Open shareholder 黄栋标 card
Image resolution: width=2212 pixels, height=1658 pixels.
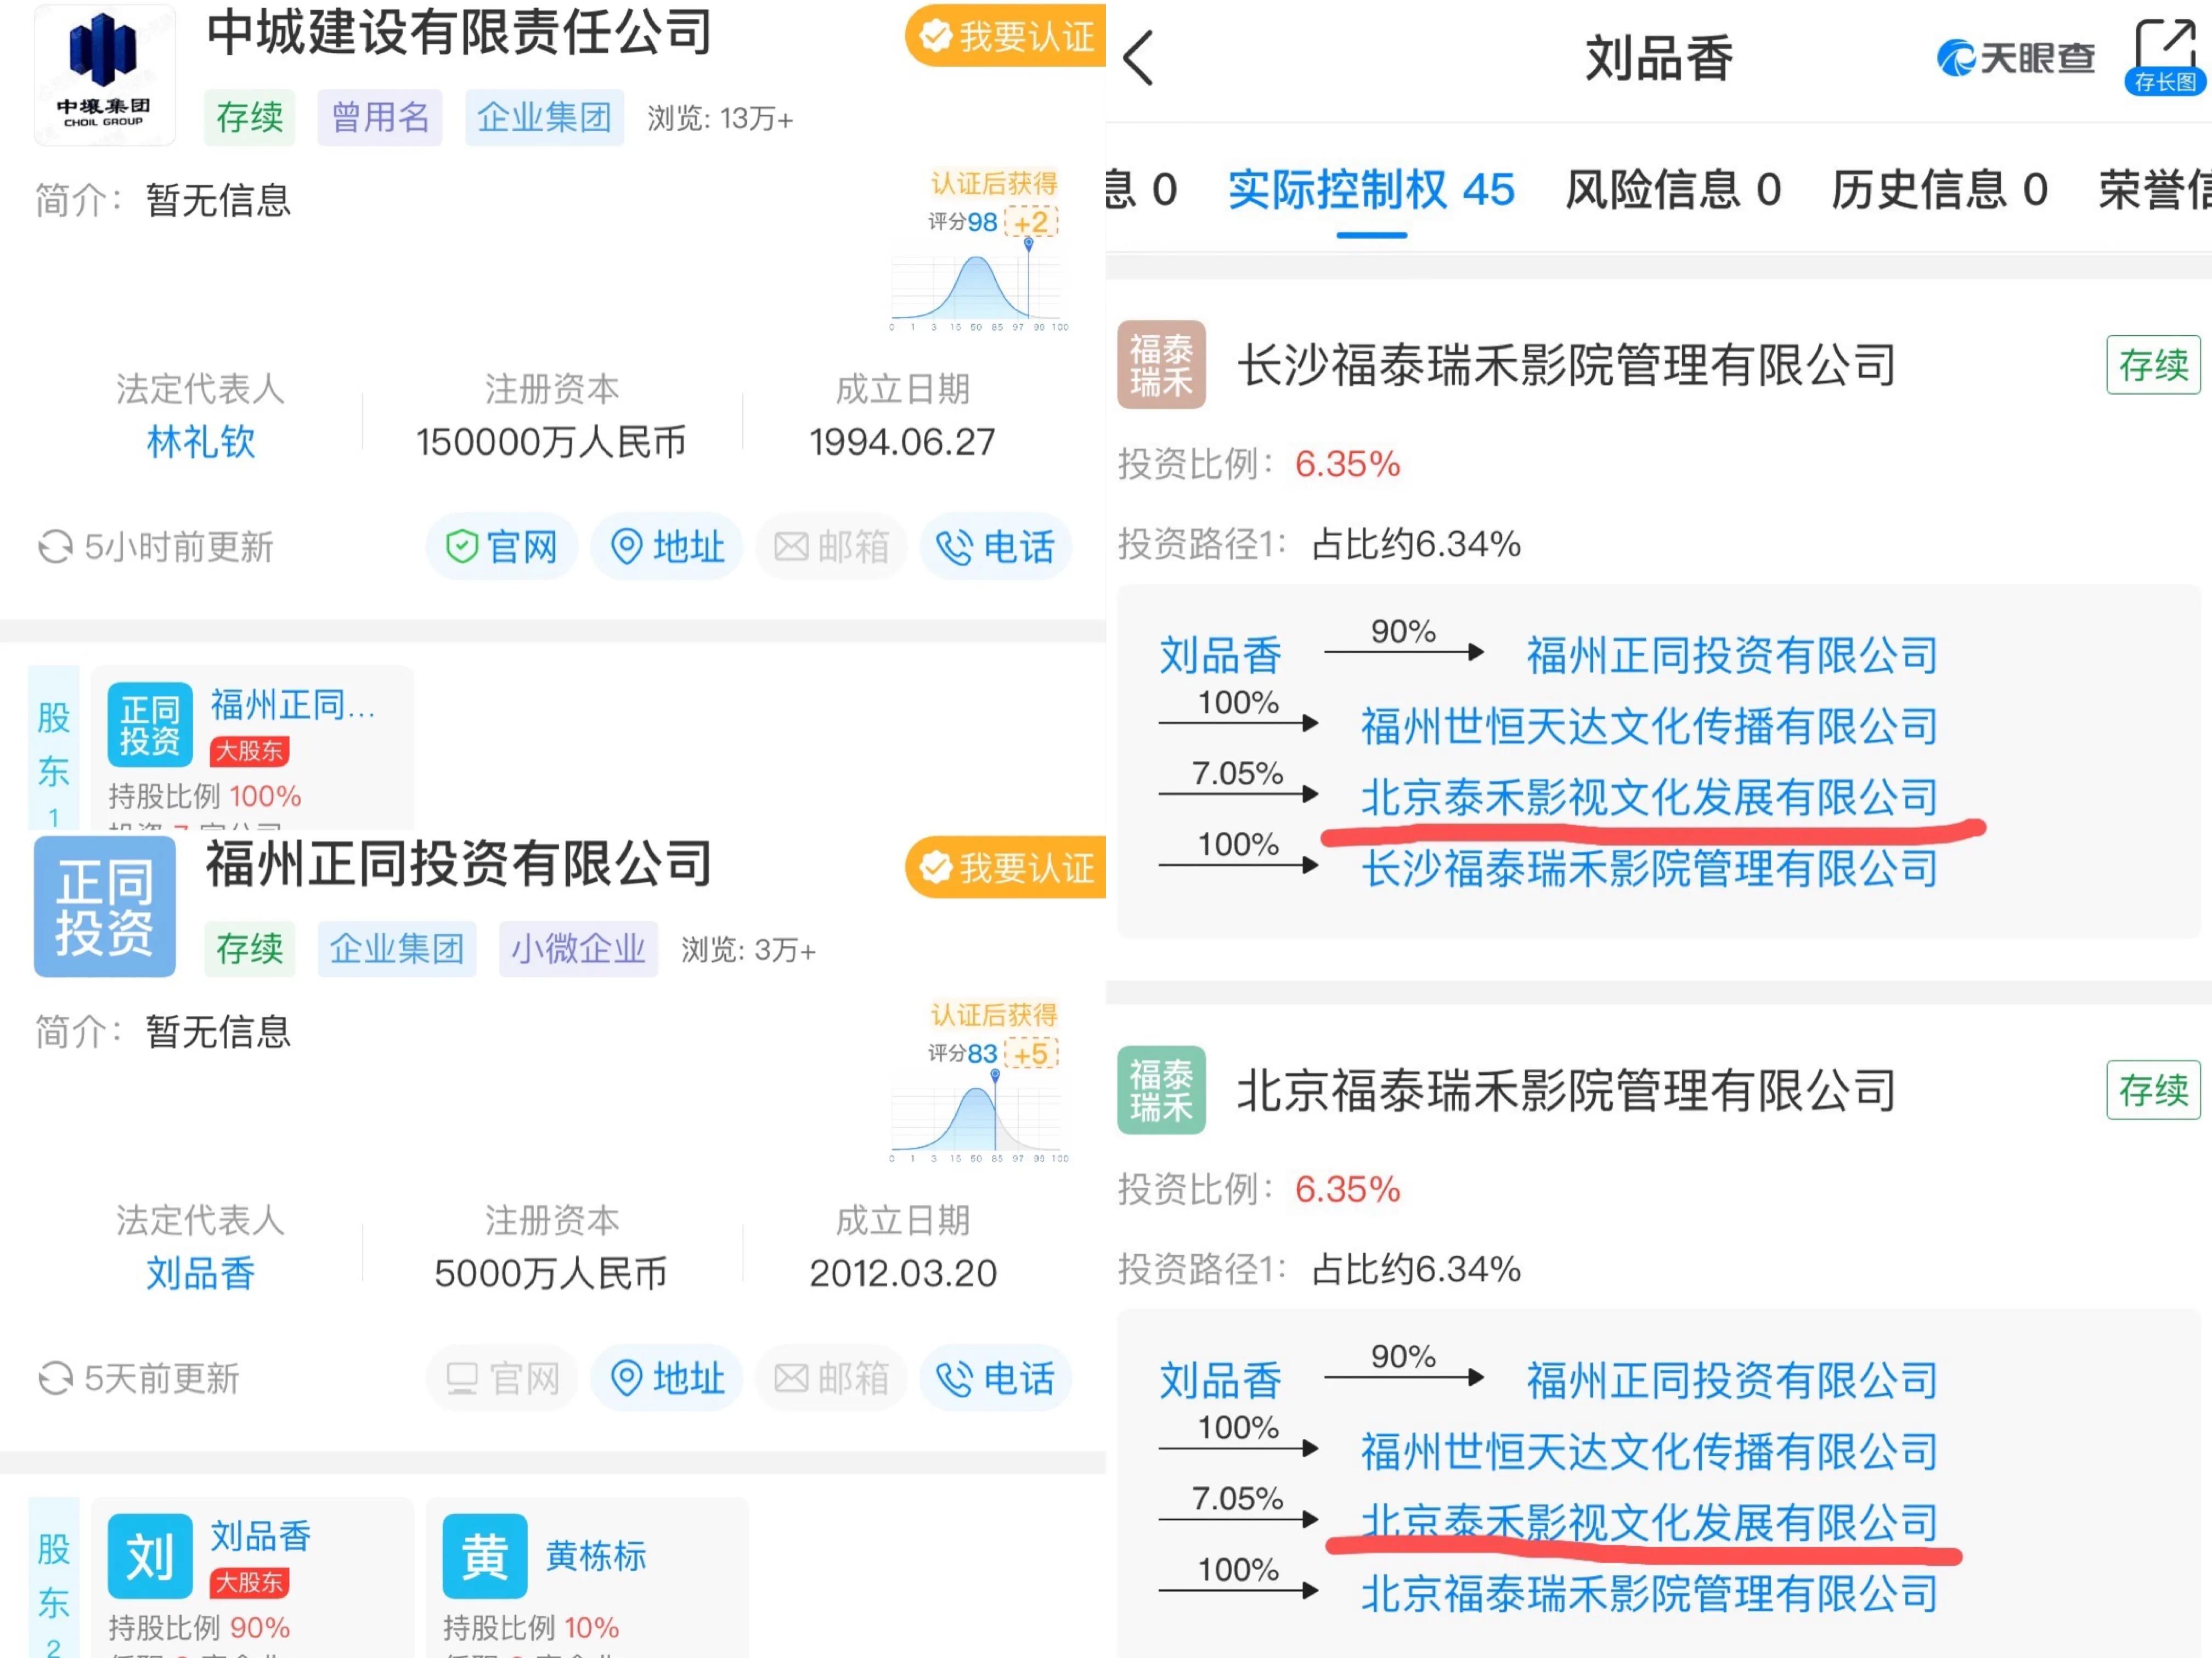pos(587,1577)
